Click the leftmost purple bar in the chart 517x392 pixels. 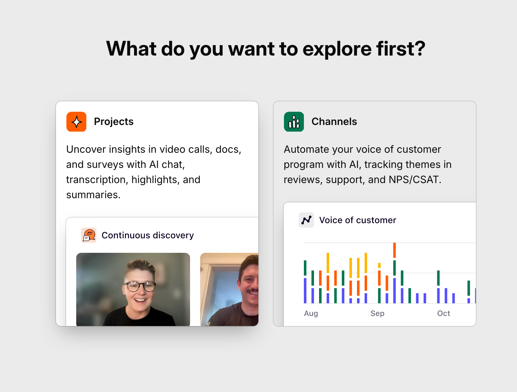click(305, 290)
